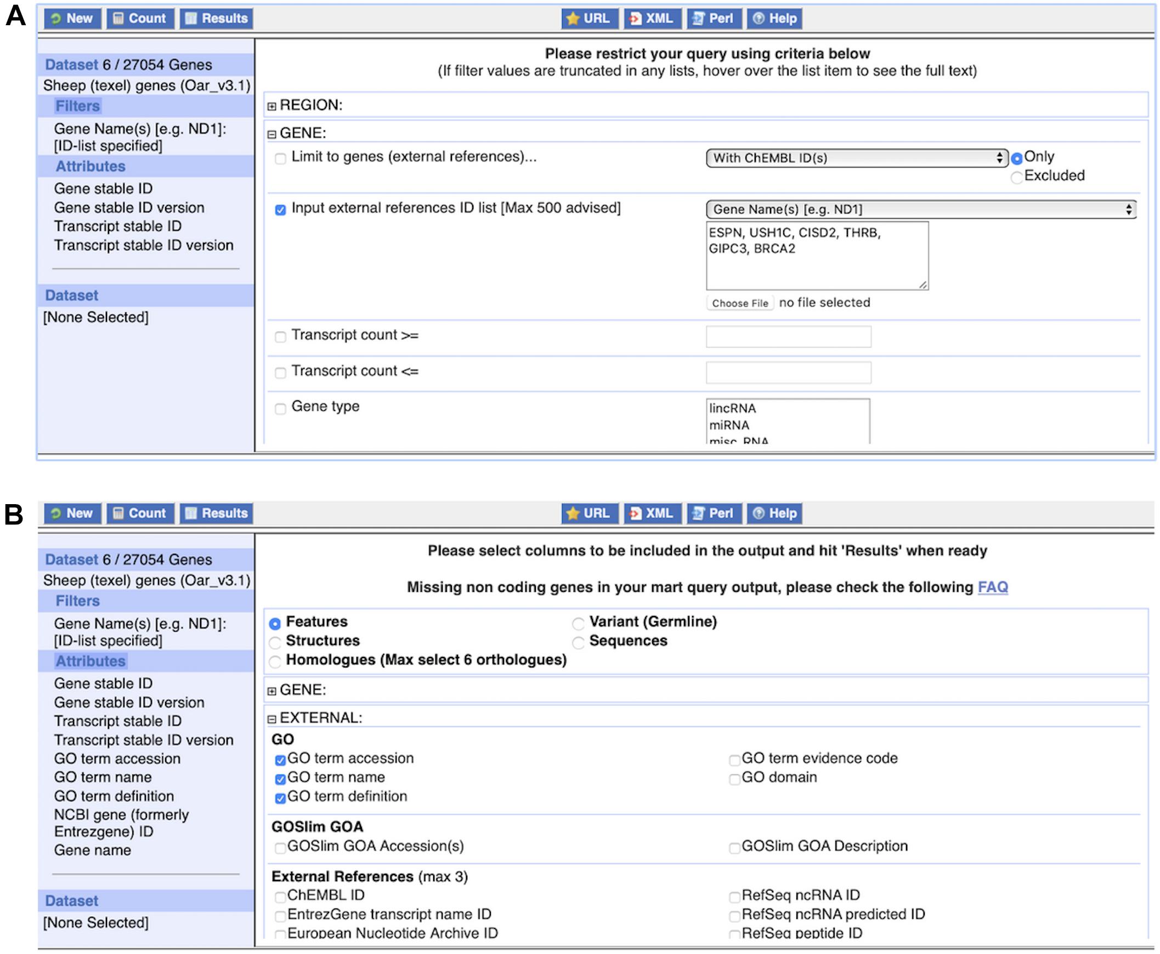
Task: Check RefSeq ncRNA ID
Action: click(735, 898)
